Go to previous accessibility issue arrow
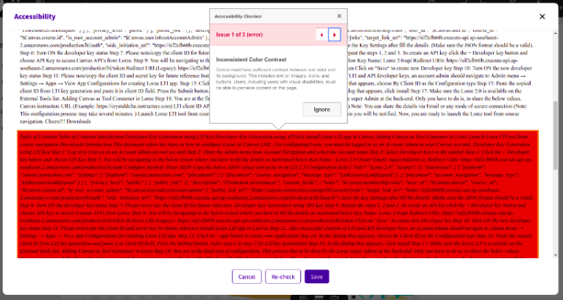This screenshot has height=300, width=563. point(322,35)
